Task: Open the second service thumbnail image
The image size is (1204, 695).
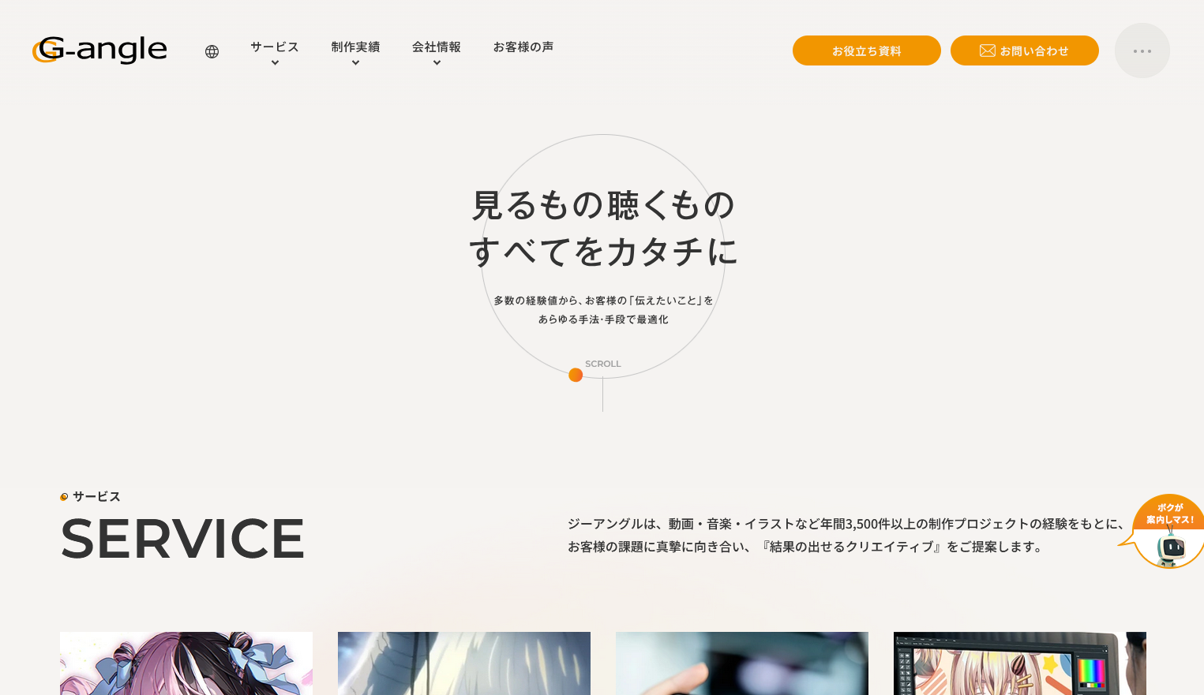Action: pyautogui.click(x=464, y=663)
